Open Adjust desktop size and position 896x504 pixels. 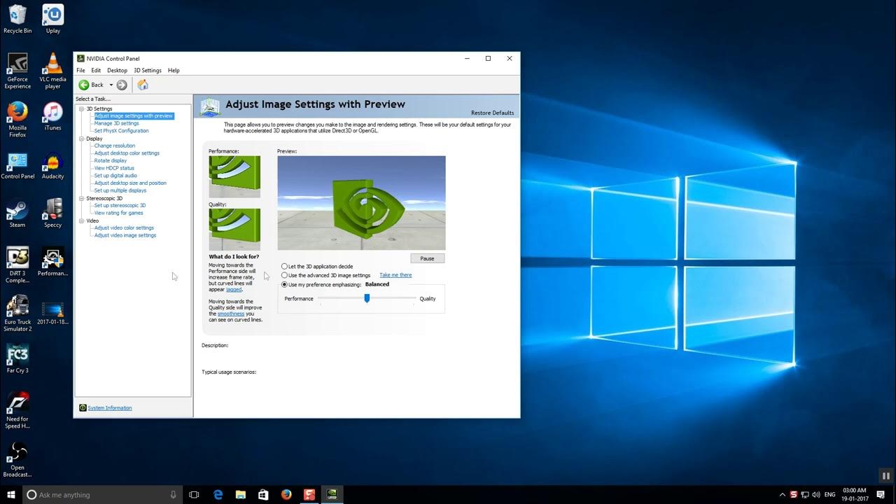130,183
